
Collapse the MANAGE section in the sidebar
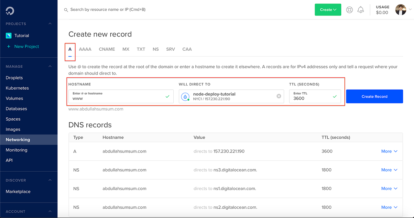point(50,66)
